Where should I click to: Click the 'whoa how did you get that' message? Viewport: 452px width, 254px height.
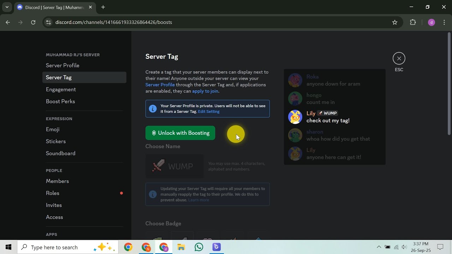(x=338, y=139)
